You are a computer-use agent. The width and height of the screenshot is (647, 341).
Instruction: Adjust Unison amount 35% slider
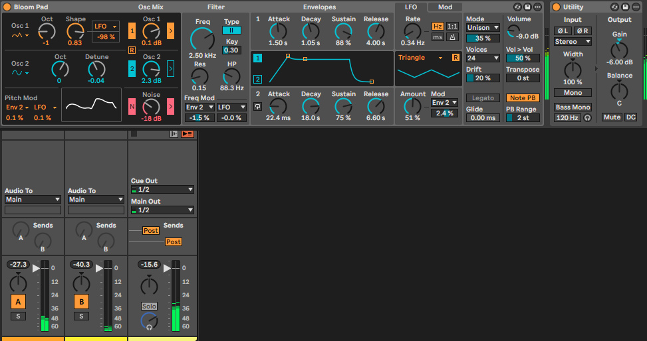[x=483, y=38]
